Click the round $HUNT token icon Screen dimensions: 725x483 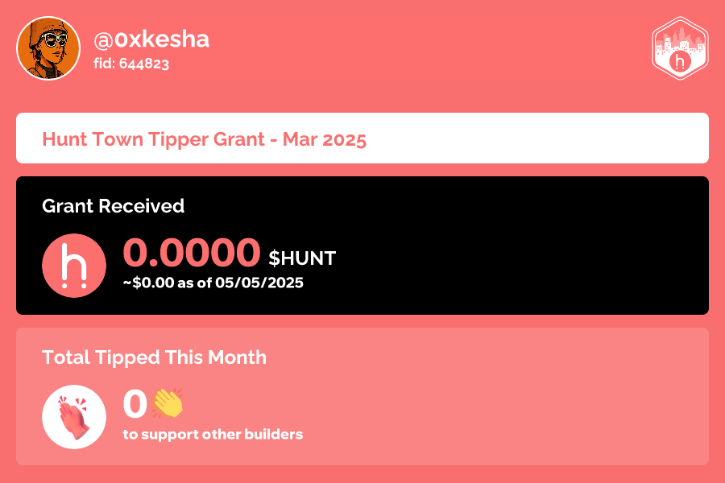pyautogui.click(x=74, y=266)
